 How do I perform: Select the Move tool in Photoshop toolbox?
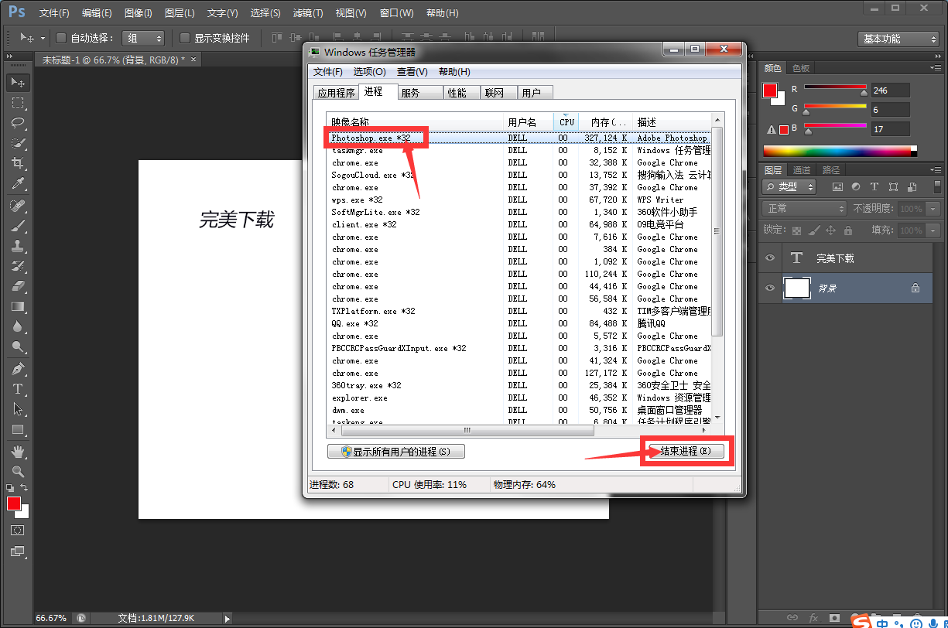(18, 82)
